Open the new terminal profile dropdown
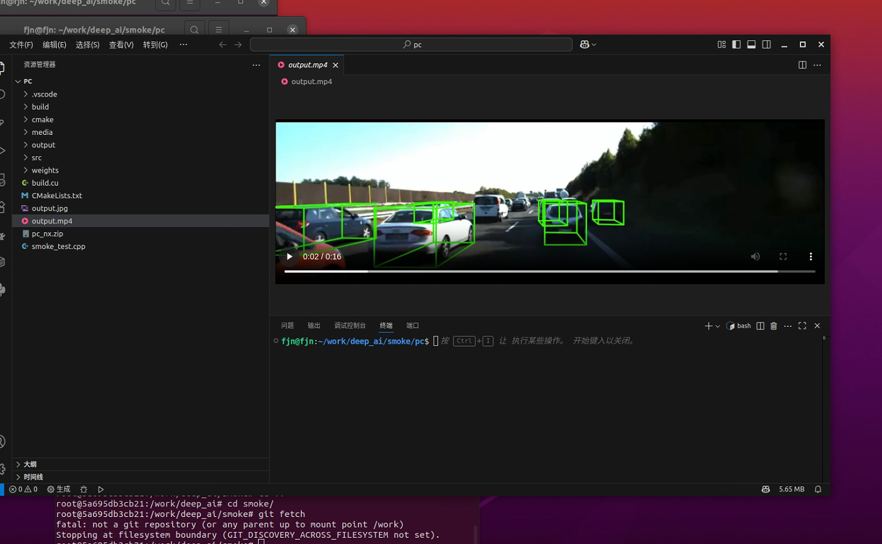 tap(718, 326)
